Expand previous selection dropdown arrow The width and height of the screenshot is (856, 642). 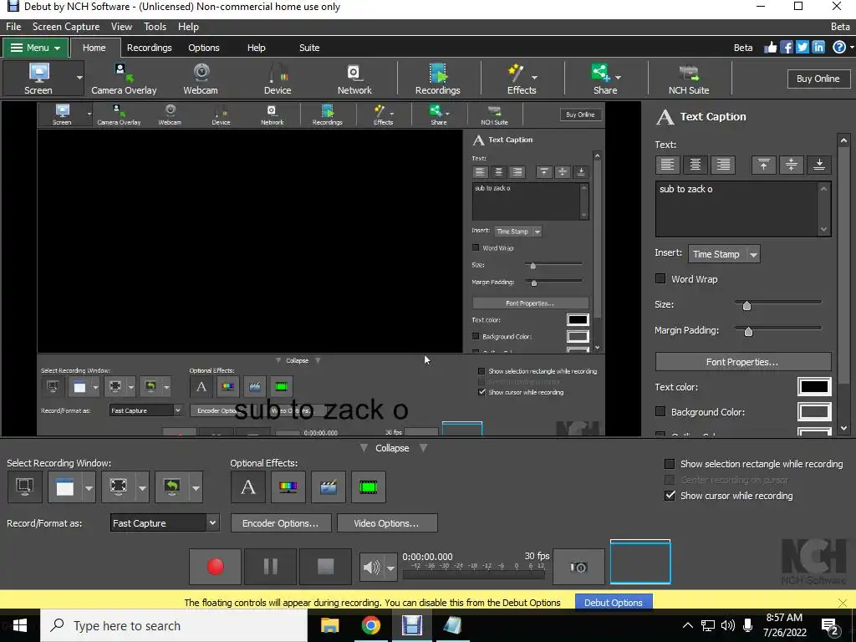pyautogui.click(x=196, y=487)
